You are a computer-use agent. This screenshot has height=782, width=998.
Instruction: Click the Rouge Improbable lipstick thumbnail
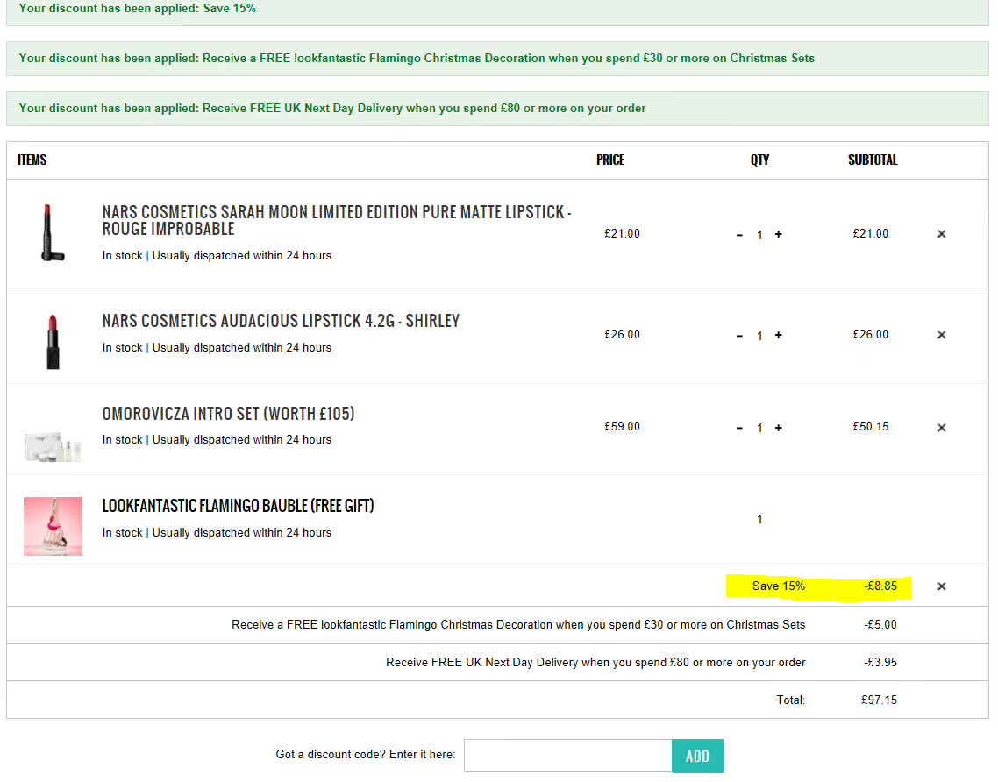53,232
